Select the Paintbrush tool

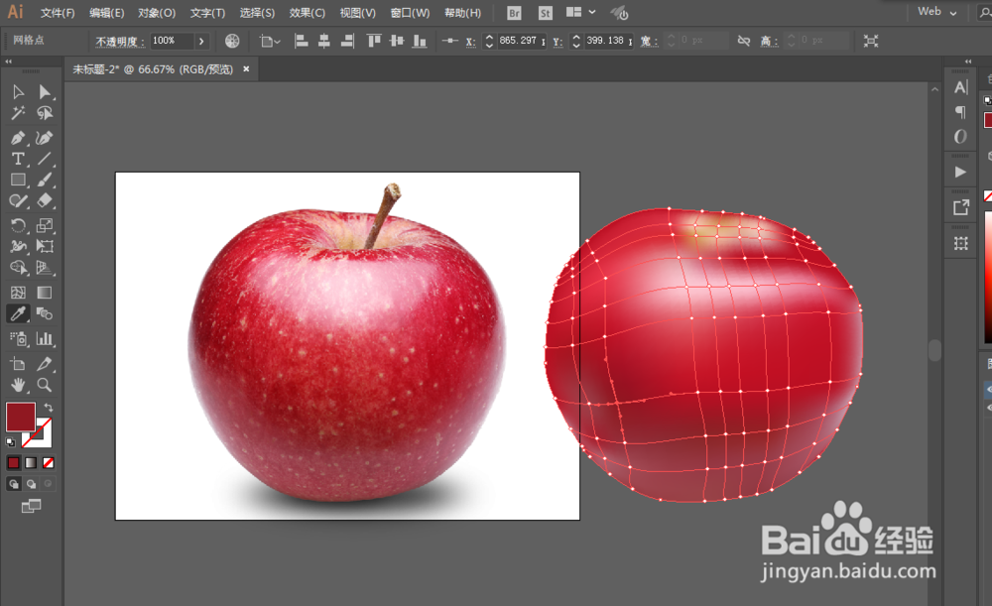pos(45,180)
